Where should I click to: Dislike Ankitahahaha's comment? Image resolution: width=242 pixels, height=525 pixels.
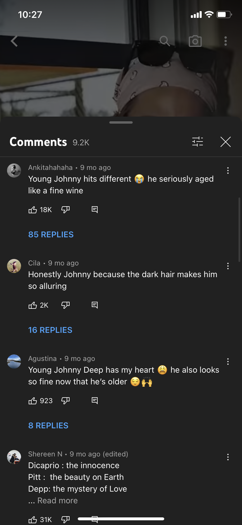click(x=65, y=210)
